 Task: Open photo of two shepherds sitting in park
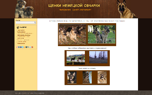pyautogui.click(x=102, y=34)
